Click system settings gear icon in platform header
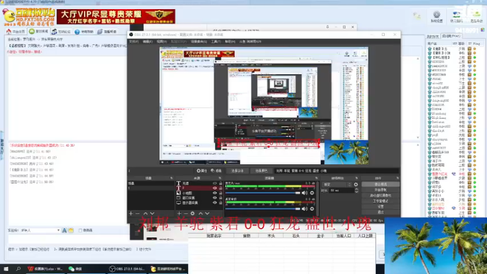The width and height of the screenshot is (487, 274). coord(436,15)
